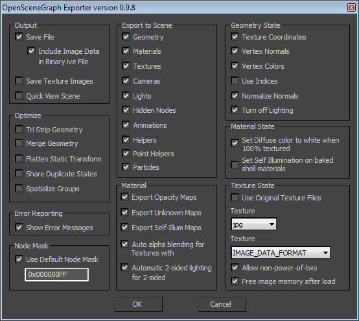
Task: Check Use Original Texture Files
Action: [x=235, y=198]
